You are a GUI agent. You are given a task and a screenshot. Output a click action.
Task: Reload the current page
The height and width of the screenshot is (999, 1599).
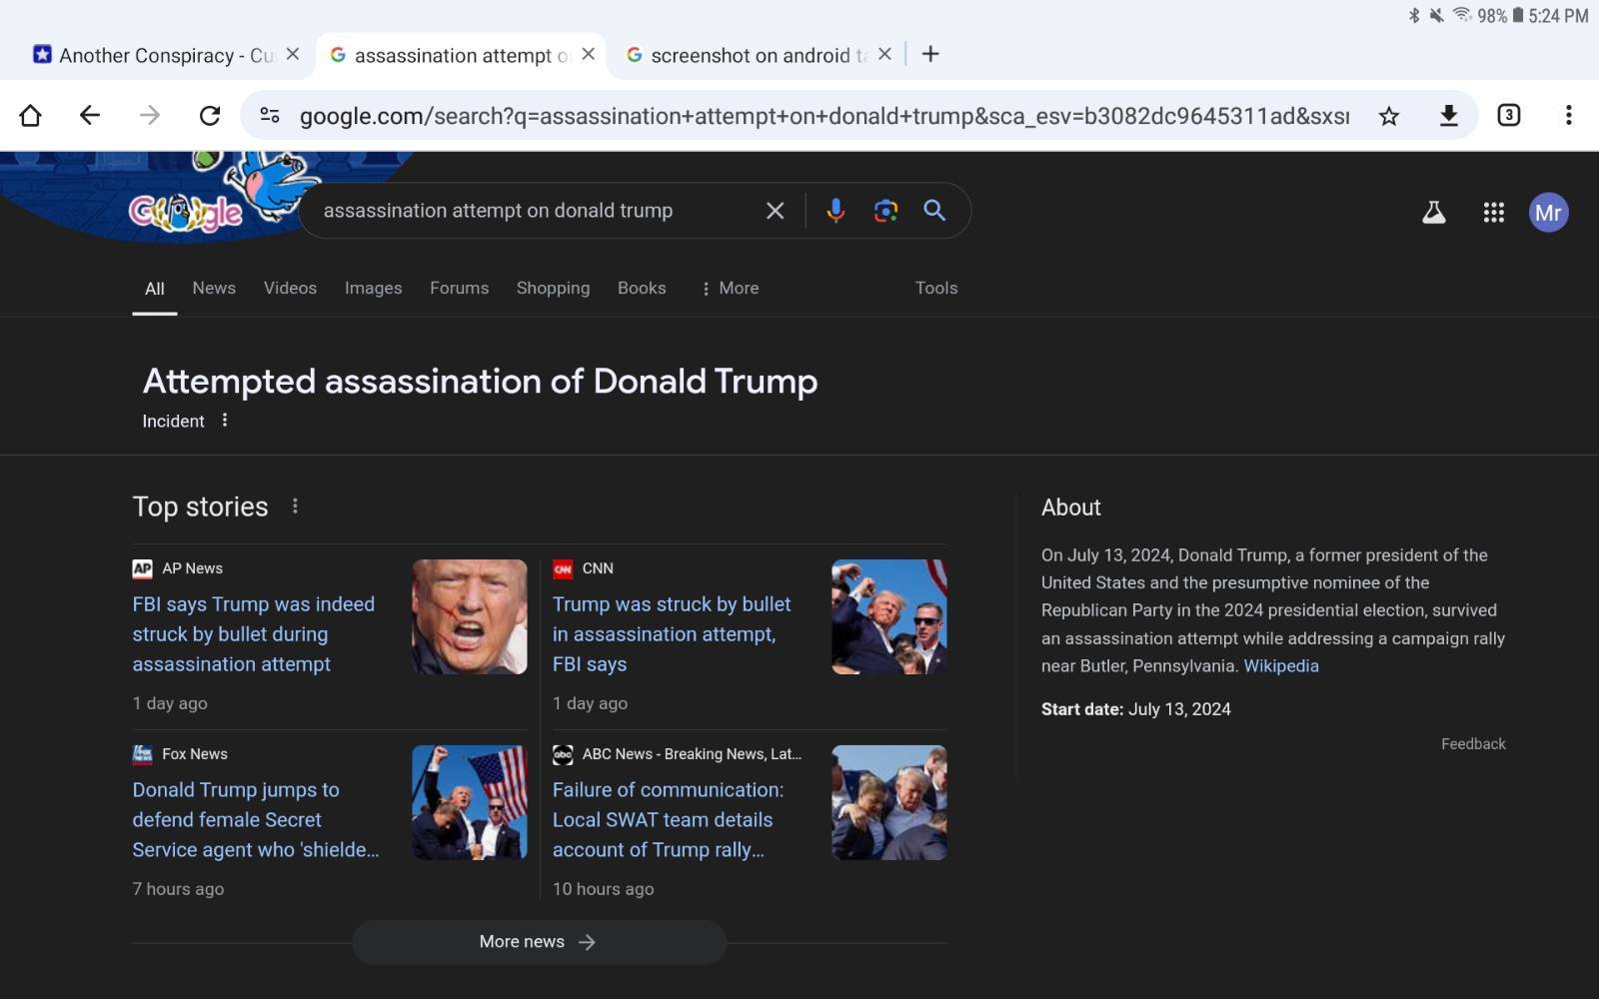pos(210,116)
